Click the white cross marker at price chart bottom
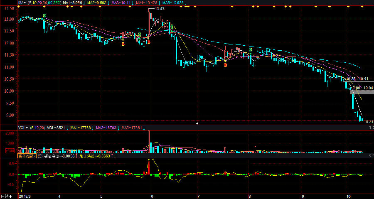Viewport: 374px width, 199px height. pos(197,123)
